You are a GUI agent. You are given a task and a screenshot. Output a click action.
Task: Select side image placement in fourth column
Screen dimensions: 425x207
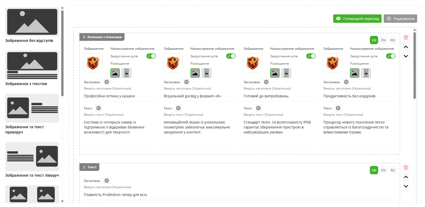(366, 73)
